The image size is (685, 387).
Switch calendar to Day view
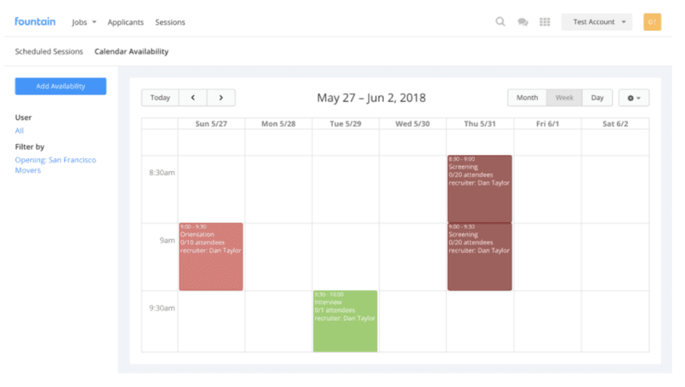pyautogui.click(x=597, y=98)
